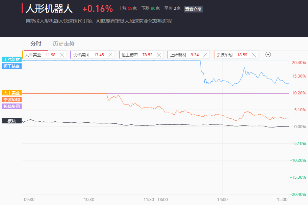Viewport: 308px width, 205px height.
Task: Add stock with plus circle icon
Action: click(268, 55)
